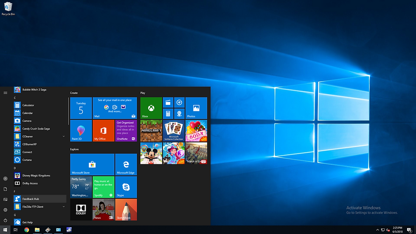Open File Explorer from the taskbar
This screenshot has width=416, height=234.
pyautogui.click(x=37, y=230)
